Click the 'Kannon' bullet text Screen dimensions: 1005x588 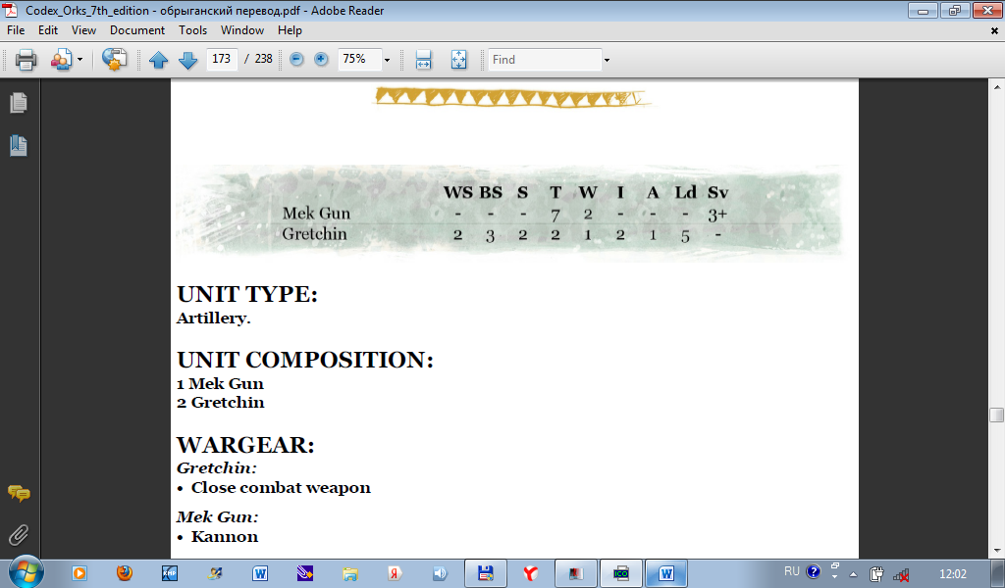(x=225, y=537)
